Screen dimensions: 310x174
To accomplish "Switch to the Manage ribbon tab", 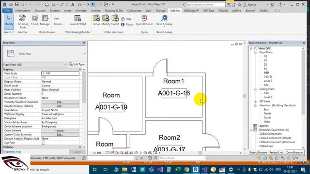I will pos(160,11).
